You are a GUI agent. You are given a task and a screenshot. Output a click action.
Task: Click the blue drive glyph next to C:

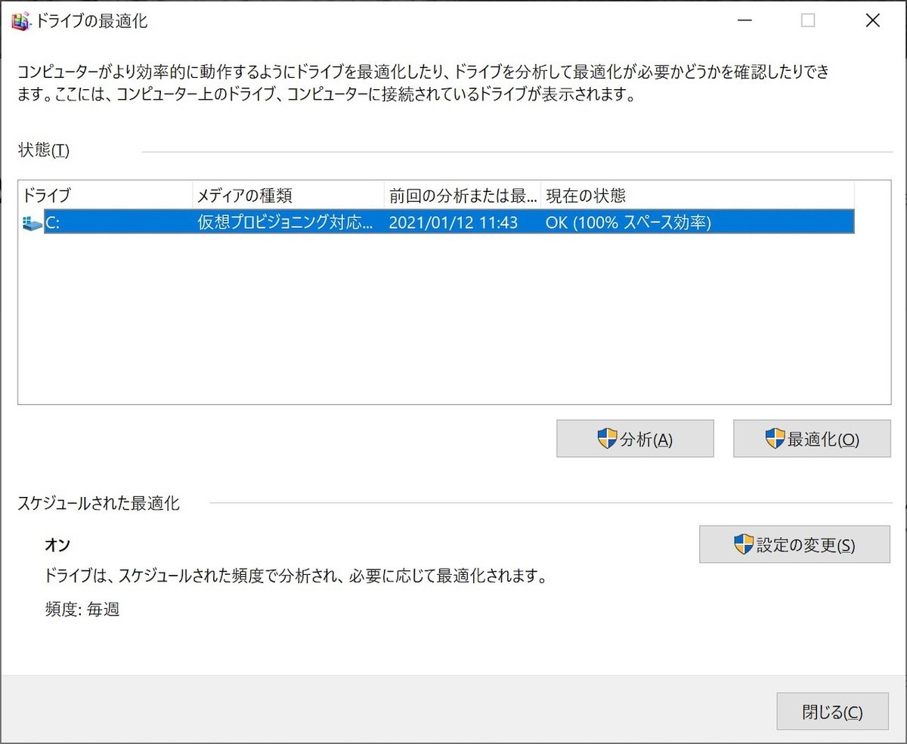[x=30, y=222]
